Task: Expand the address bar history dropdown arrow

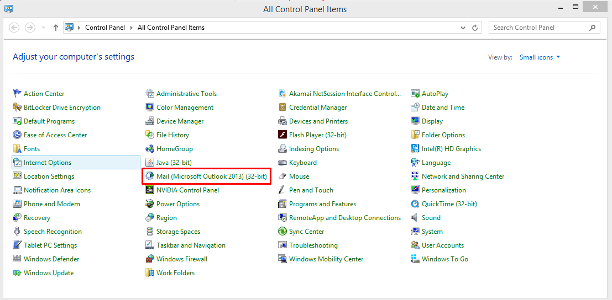Action: (463, 28)
